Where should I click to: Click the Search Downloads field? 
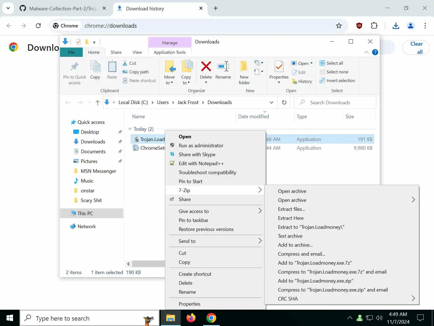pos(335,102)
